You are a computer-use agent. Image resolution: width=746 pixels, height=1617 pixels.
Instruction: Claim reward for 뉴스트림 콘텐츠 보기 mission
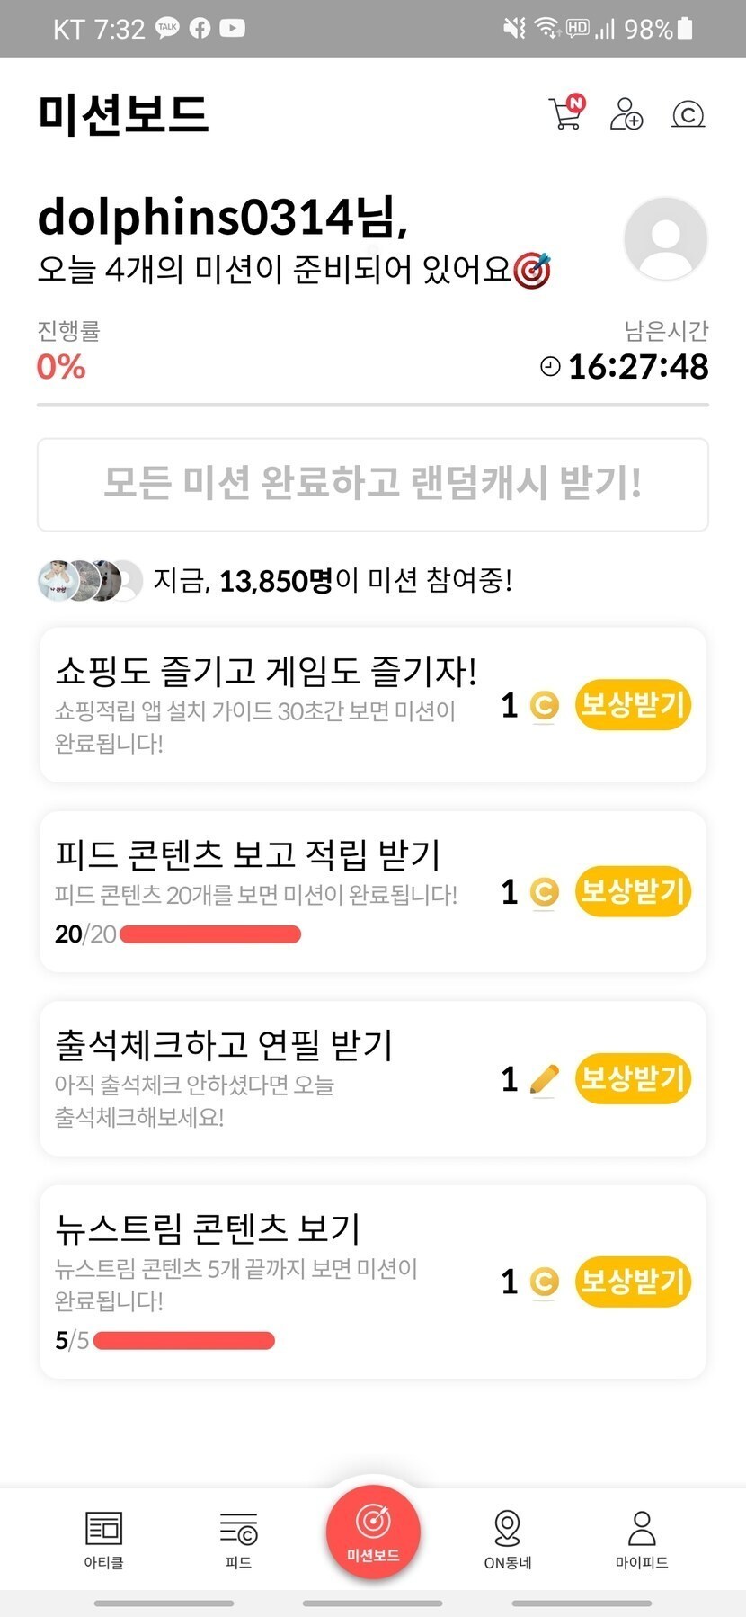633,1282
